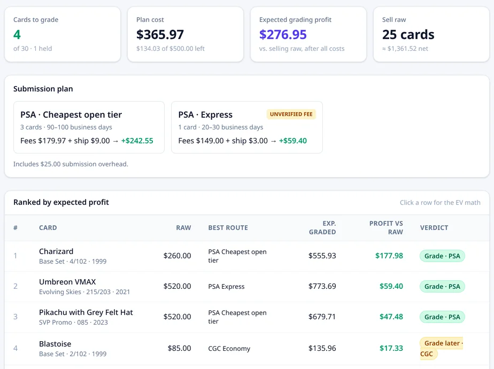Click Pikachu's profit value $47.48
This screenshot has width=494, height=369.
(391, 317)
